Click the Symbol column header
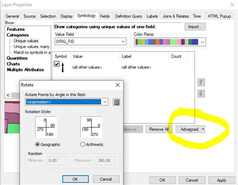 [61, 57]
